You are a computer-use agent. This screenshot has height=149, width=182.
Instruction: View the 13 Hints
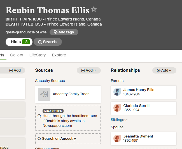(19, 42)
